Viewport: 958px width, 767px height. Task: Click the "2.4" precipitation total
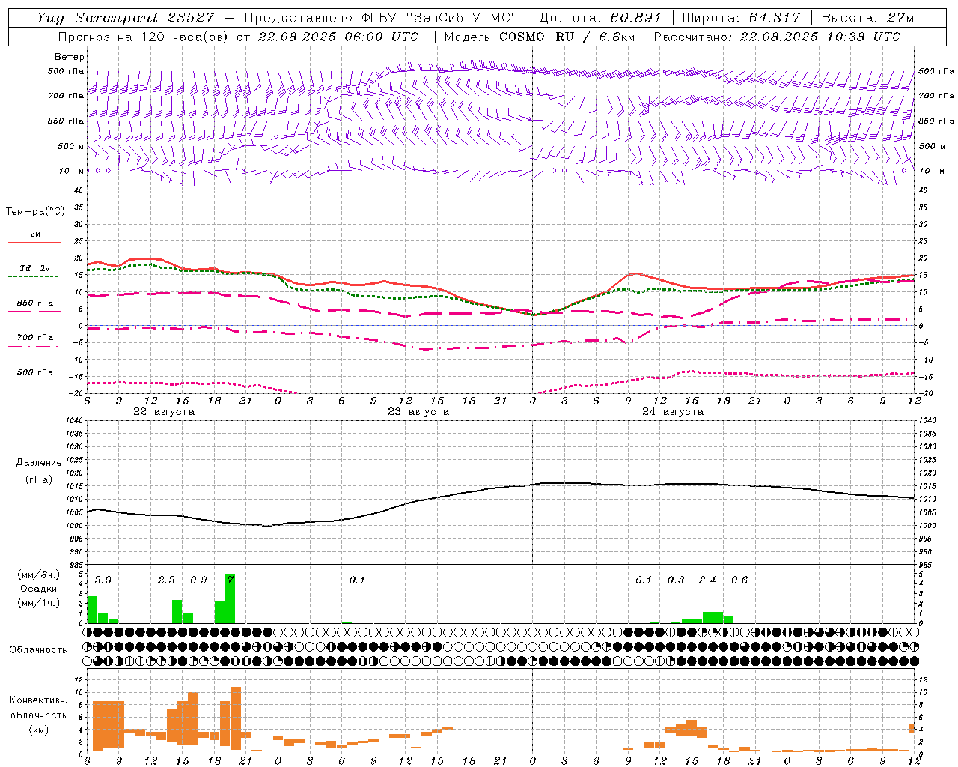707,580
